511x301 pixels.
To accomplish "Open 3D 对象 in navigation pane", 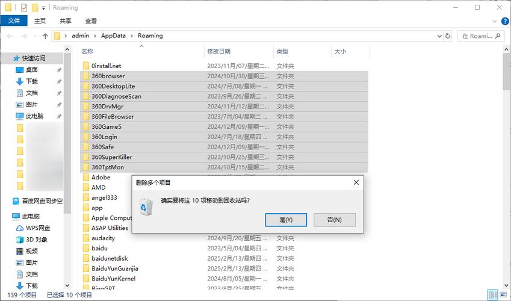I will point(37,240).
